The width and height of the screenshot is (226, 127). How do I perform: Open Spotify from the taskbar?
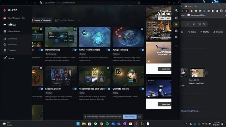107,124
